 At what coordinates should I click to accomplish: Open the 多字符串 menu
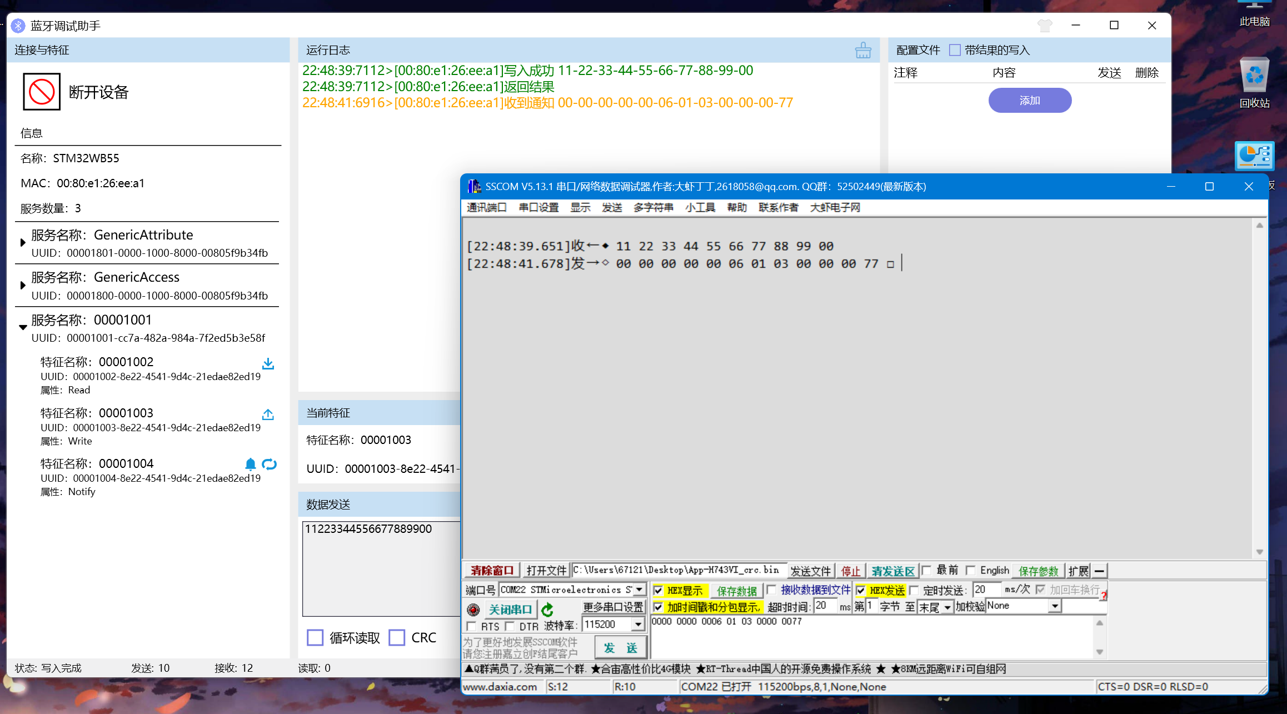point(653,207)
